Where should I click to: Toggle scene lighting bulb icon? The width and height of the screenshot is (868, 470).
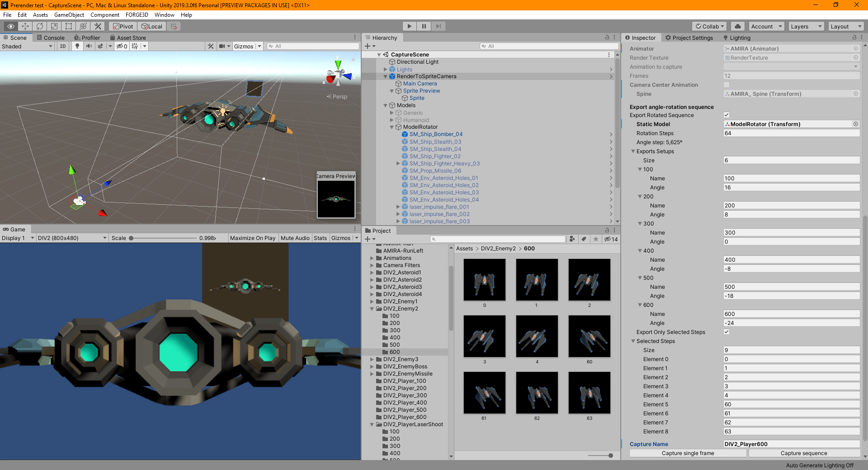tap(77, 46)
